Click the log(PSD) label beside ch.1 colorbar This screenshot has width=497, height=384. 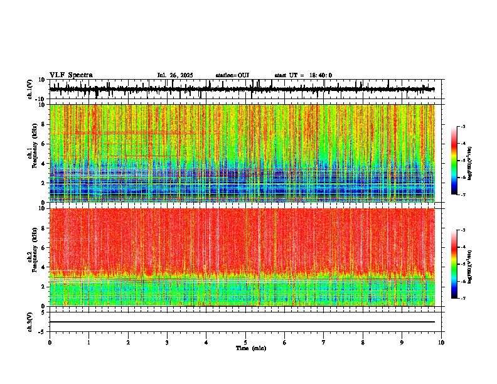469,163
